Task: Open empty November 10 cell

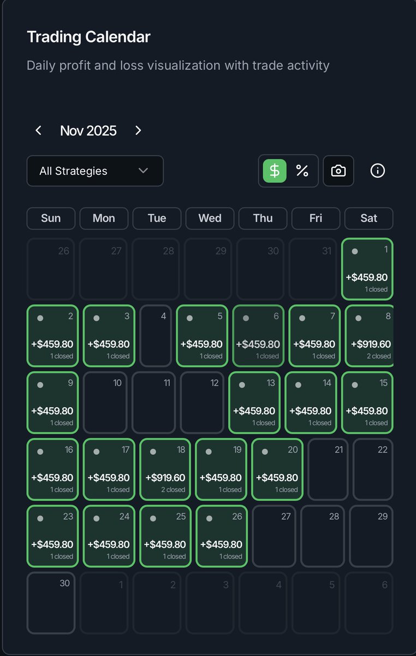Action: pos(105,402)
